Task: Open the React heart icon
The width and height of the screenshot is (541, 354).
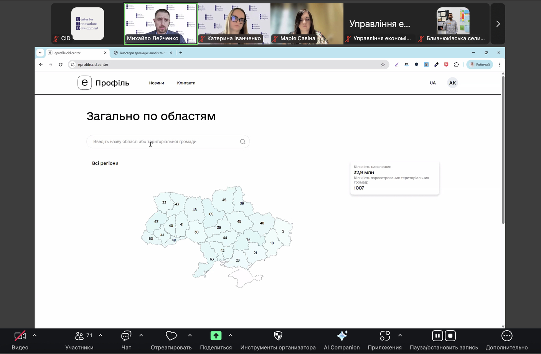Action: (171, 336)
